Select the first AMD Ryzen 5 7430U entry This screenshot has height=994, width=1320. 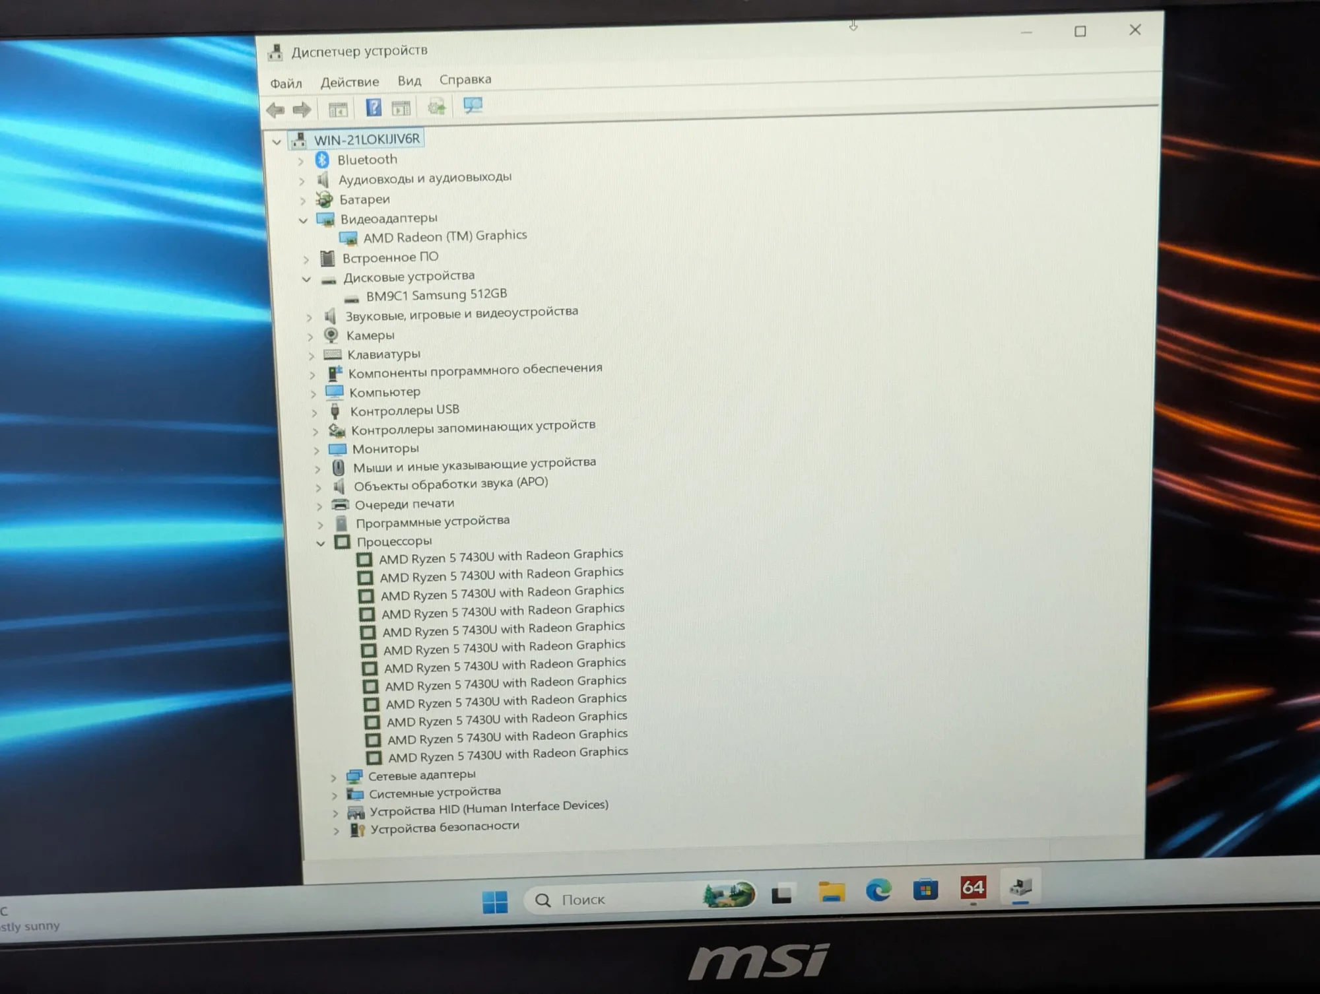click(x=501, y=556)
